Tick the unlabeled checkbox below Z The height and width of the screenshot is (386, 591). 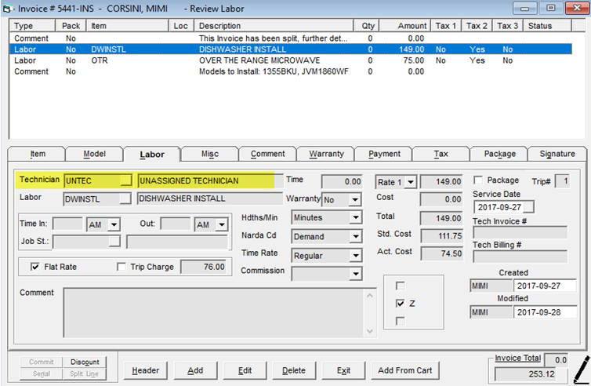point(401,321)
